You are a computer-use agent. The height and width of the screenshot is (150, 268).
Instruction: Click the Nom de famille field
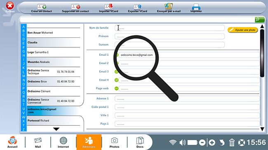169,28
